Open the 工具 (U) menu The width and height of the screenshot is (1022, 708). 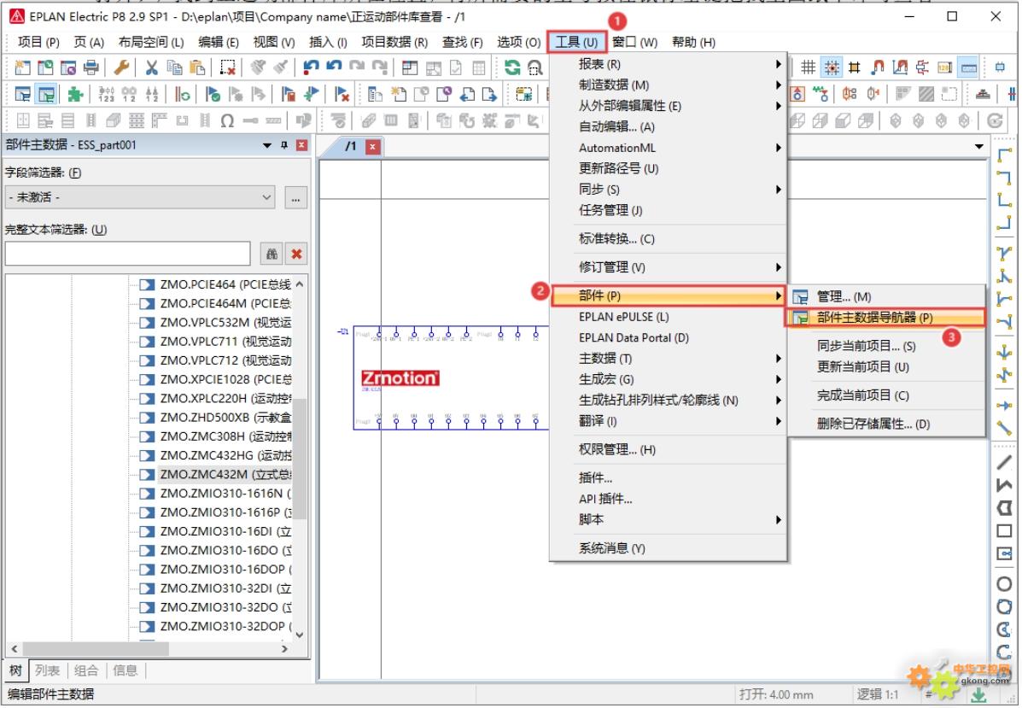click(x=576, y=43)
